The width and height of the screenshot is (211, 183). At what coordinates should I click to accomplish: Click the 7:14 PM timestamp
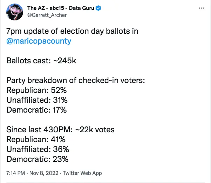point(15,173)
